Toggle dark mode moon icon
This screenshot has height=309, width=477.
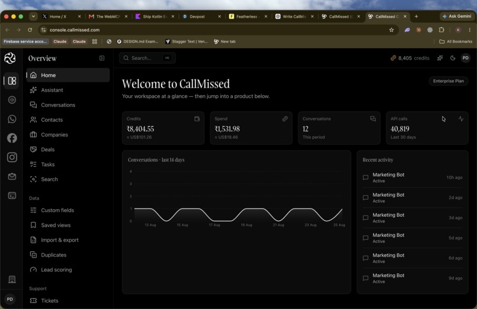(x=453, y=58)
